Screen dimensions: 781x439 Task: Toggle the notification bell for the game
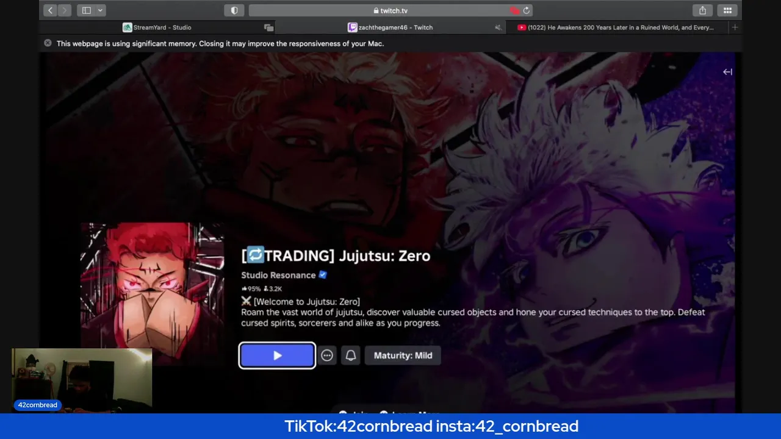tap(350, 355)
